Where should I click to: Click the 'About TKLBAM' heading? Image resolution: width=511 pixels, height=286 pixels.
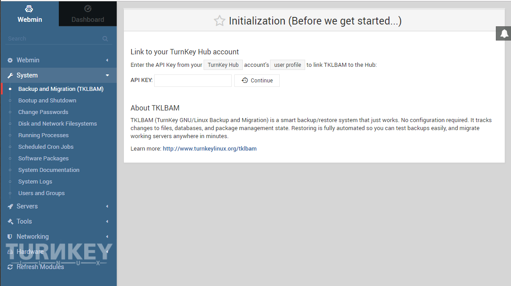[x=155, y=108]
